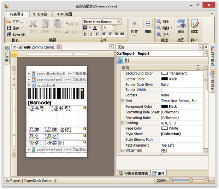
Task: Collapse the pageFooterBand1 band
Action: click(x=29, y=149)
